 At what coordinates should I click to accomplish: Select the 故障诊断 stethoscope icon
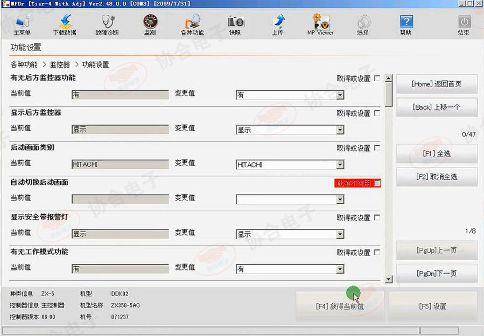[x=108, y=25]
